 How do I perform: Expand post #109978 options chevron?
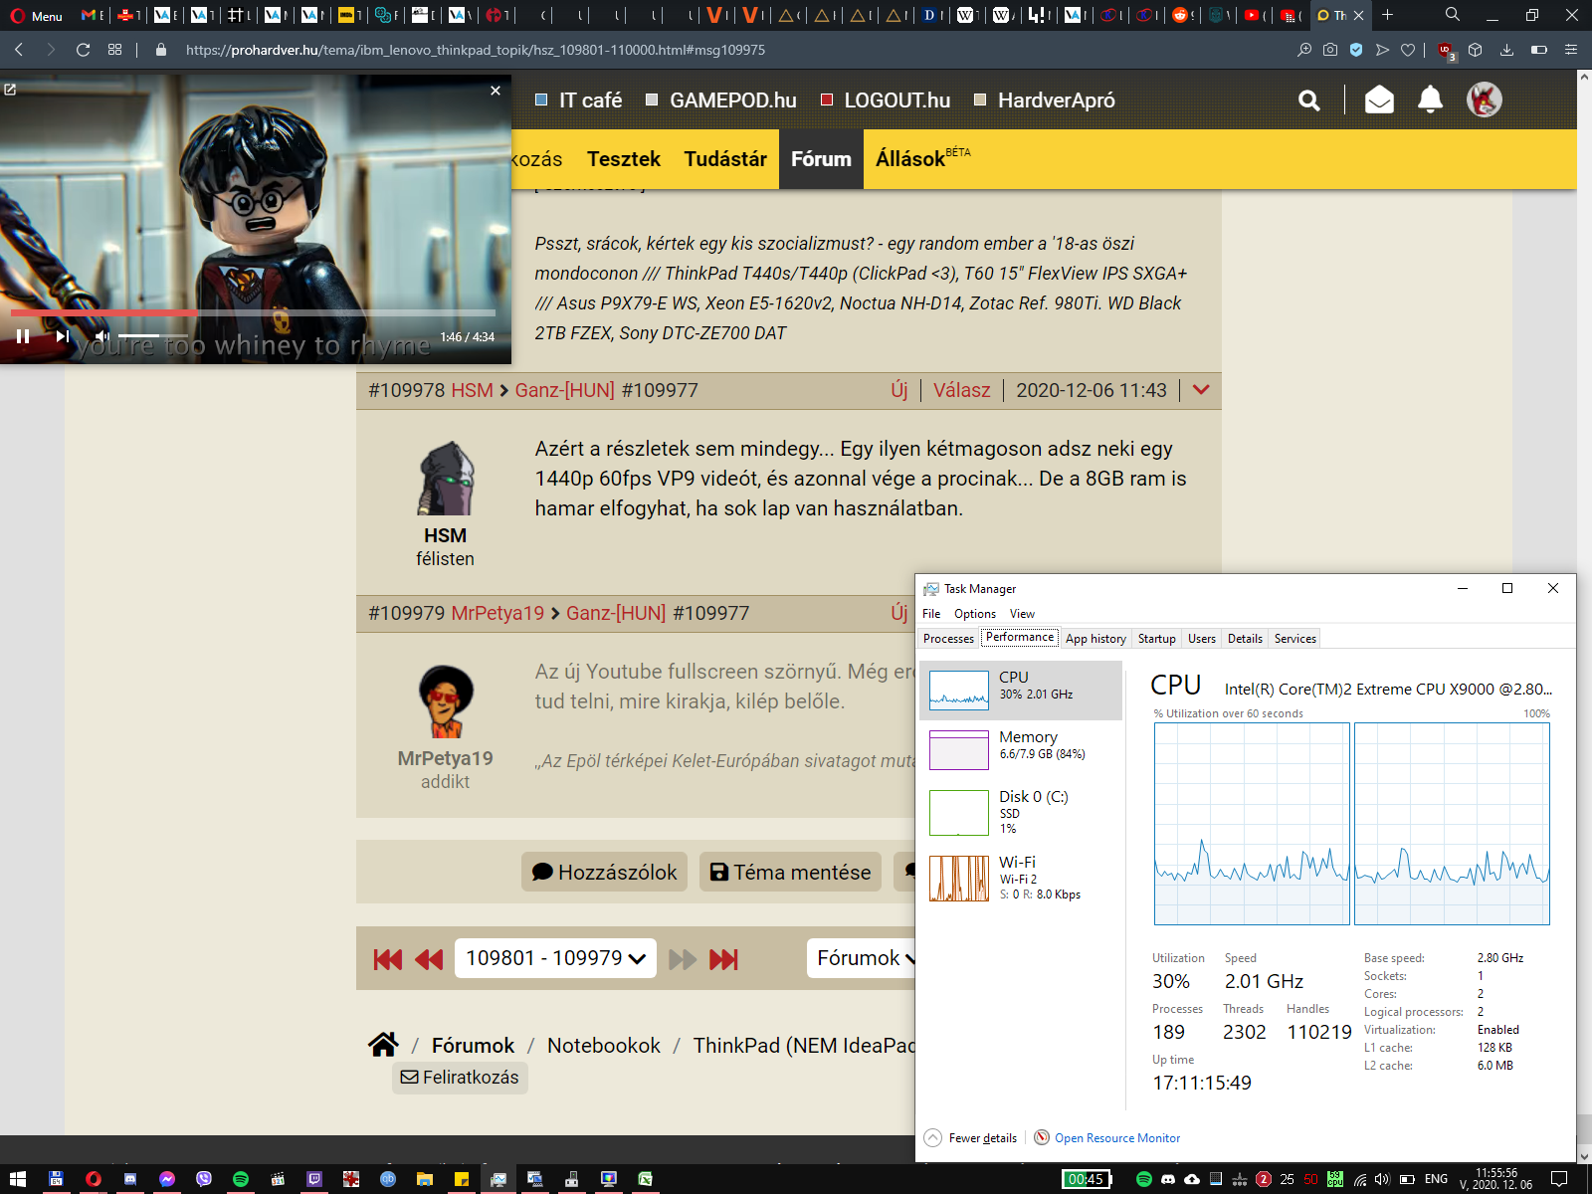click(1201, 390)
